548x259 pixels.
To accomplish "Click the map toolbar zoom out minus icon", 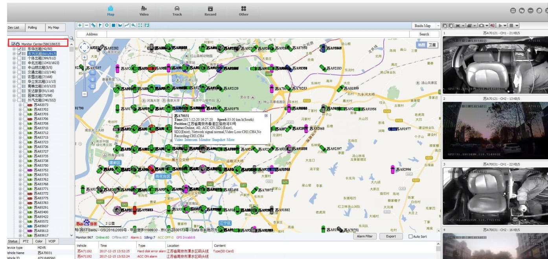I will click(86, 25).
